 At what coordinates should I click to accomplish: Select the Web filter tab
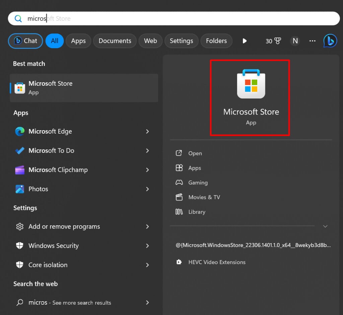pos(150,41)
